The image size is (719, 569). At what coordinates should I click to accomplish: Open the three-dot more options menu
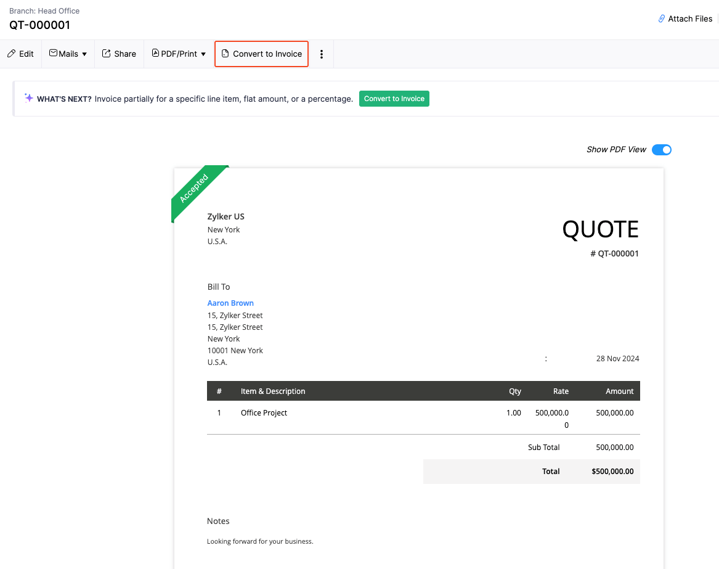coord(322,54)
